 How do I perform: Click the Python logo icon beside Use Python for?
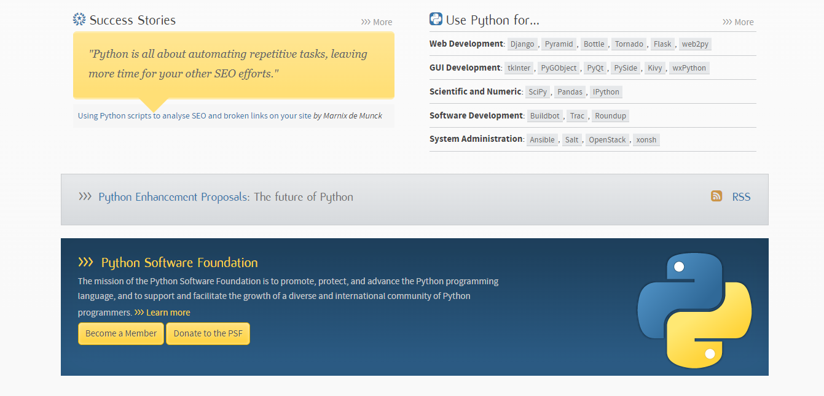(436, 19)
